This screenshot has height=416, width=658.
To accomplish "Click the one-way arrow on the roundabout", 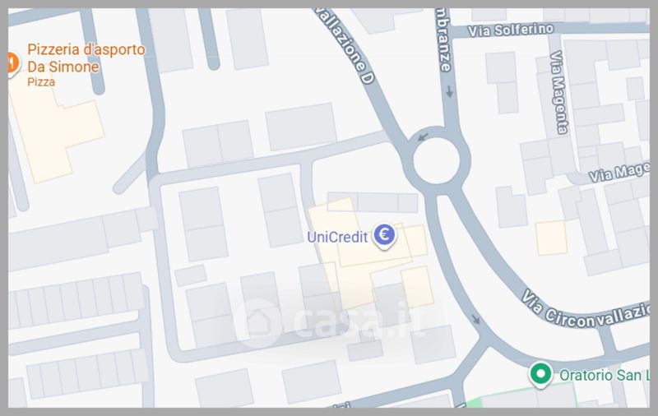I will (424, 136).
